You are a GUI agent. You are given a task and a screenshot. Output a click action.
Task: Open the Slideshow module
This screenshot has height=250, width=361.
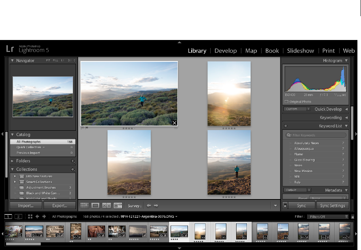[x=300, y=50]
